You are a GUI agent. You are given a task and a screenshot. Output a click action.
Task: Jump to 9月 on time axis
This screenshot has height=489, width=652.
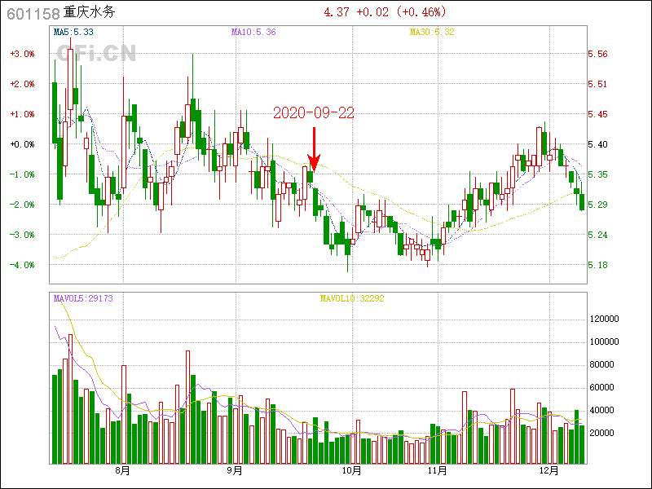[x=235, y=470]
